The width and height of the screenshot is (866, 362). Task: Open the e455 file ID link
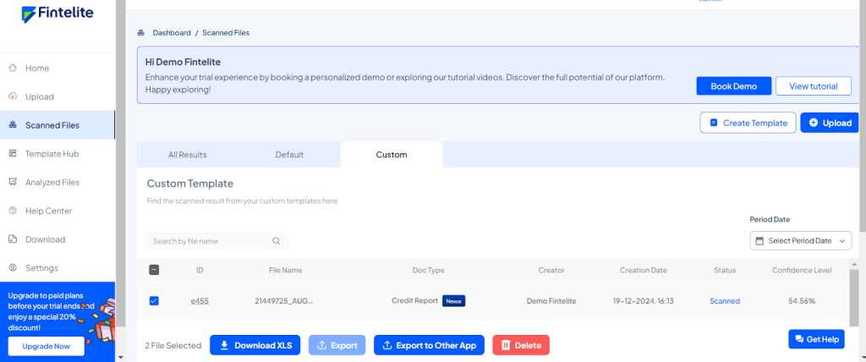[x=200, y=301]
